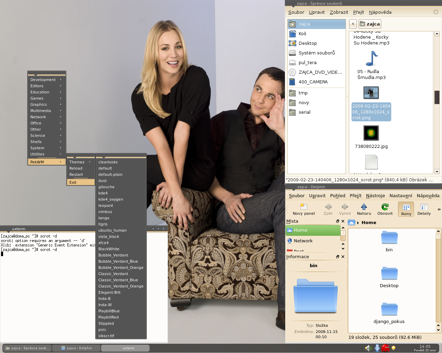Select the 738080222.jpg thumbnail

[371, 133]
